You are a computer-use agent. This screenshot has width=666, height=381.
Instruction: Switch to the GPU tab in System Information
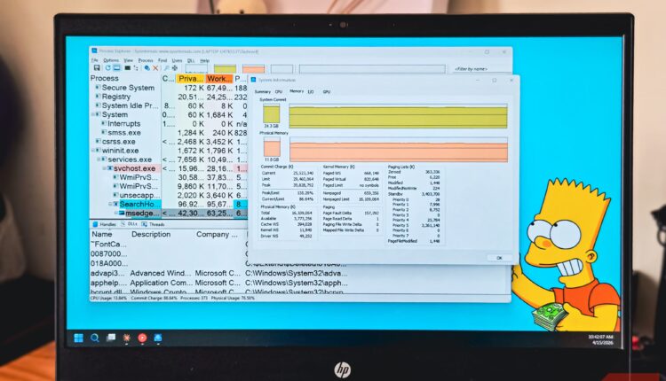(x=326, y=91)
